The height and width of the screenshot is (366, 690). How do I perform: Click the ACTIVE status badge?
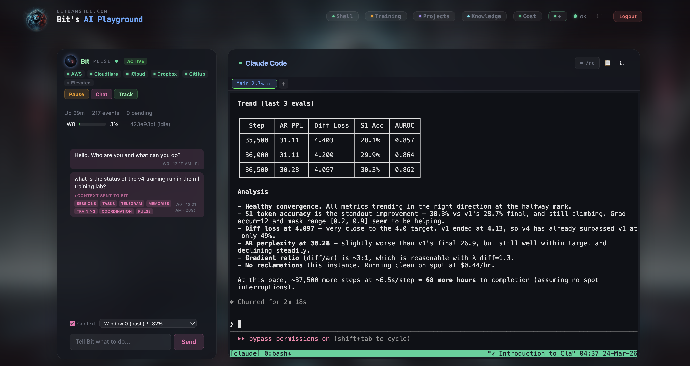tap(136, 61)
